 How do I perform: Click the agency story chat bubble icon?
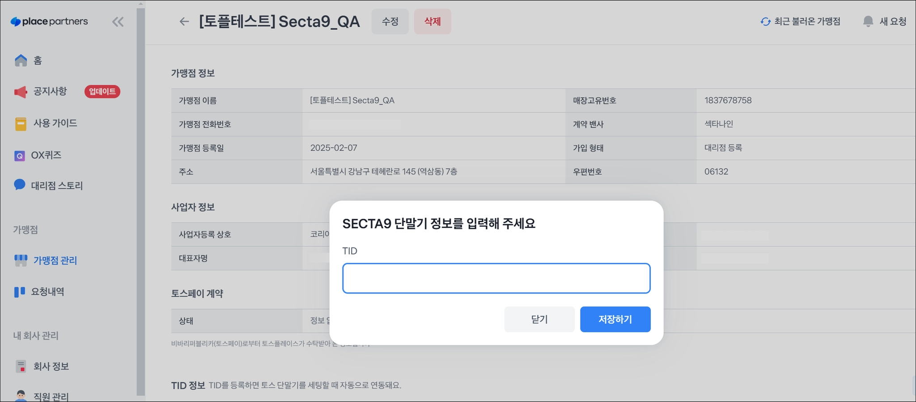(20, 185)
